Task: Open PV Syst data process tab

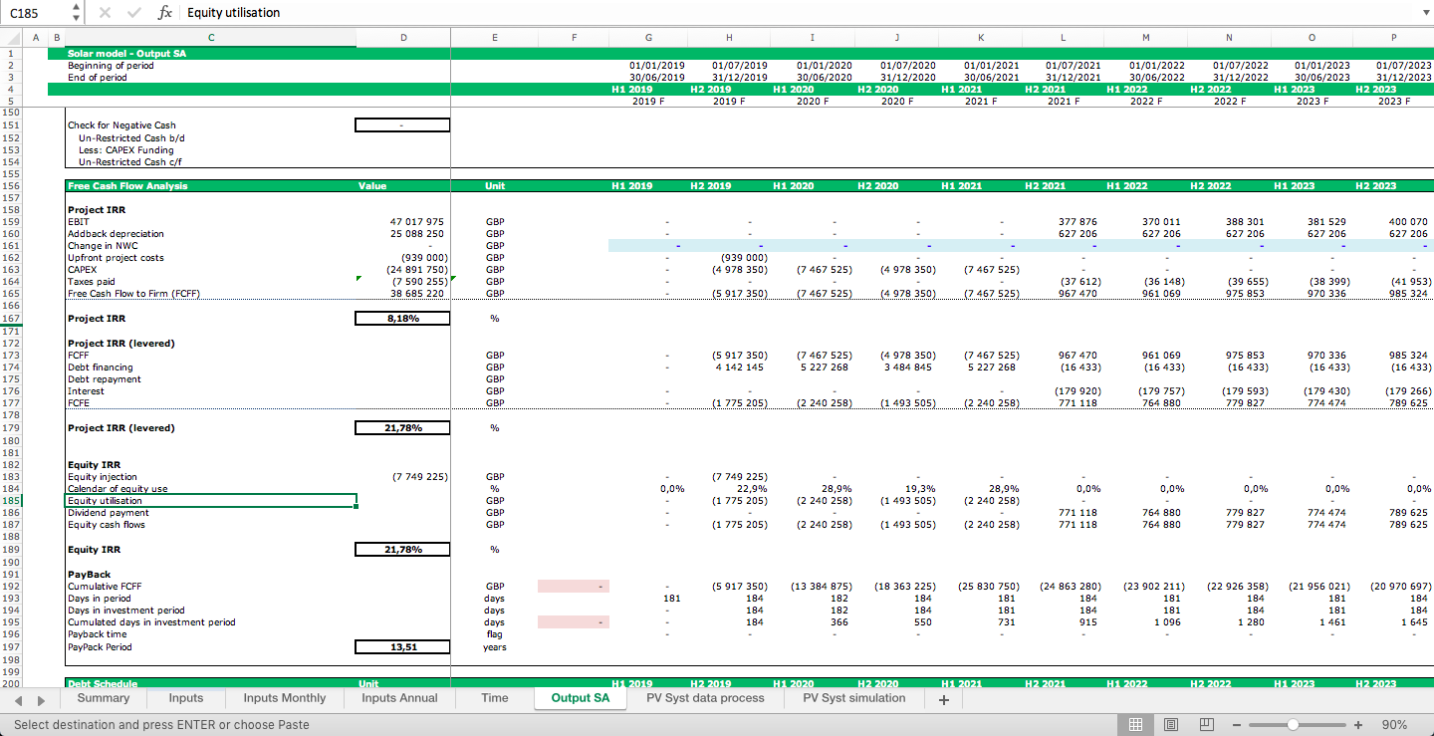Action: [705, 698]
